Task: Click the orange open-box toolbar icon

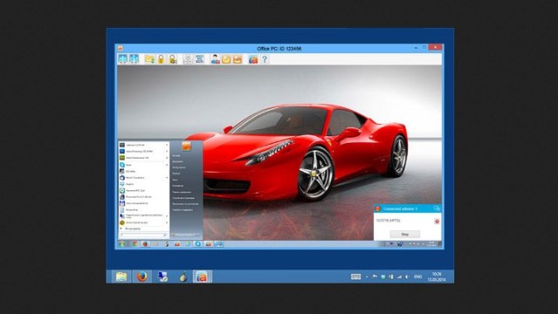Action: pyautogui.click(x=238, y=59)
